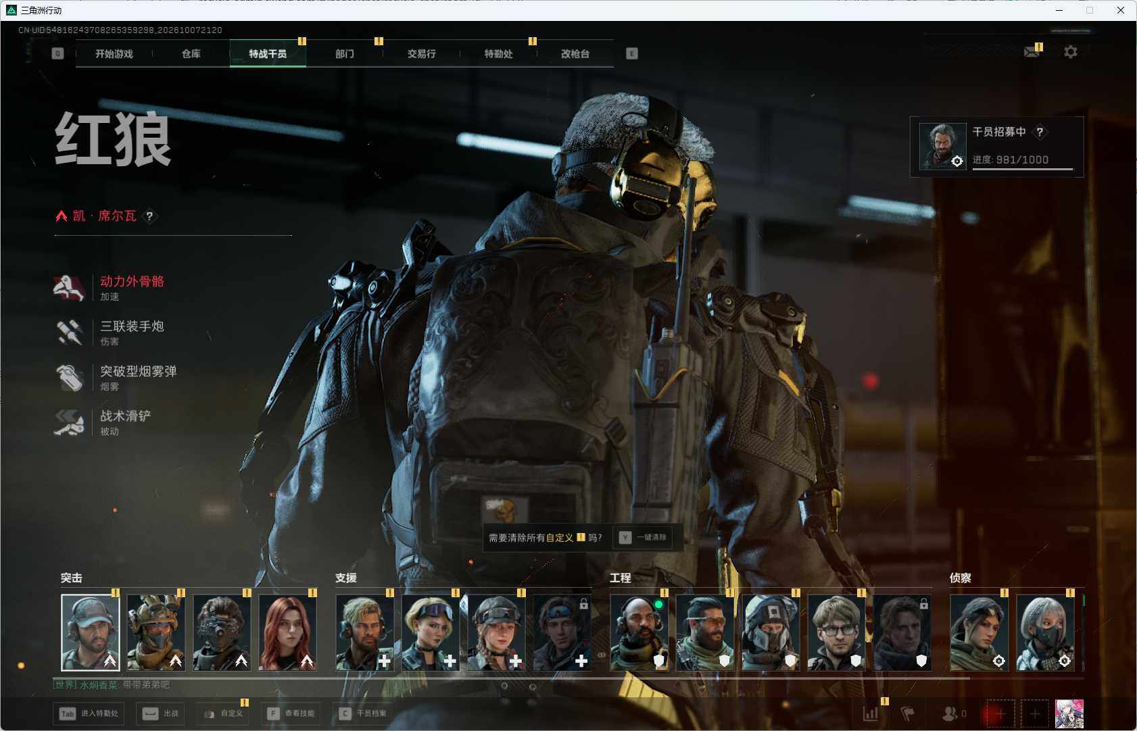The height and width of the screenshot is (731, 1137).
Task: Click the flag icon in bottom bar
Action: pos(908,713)
